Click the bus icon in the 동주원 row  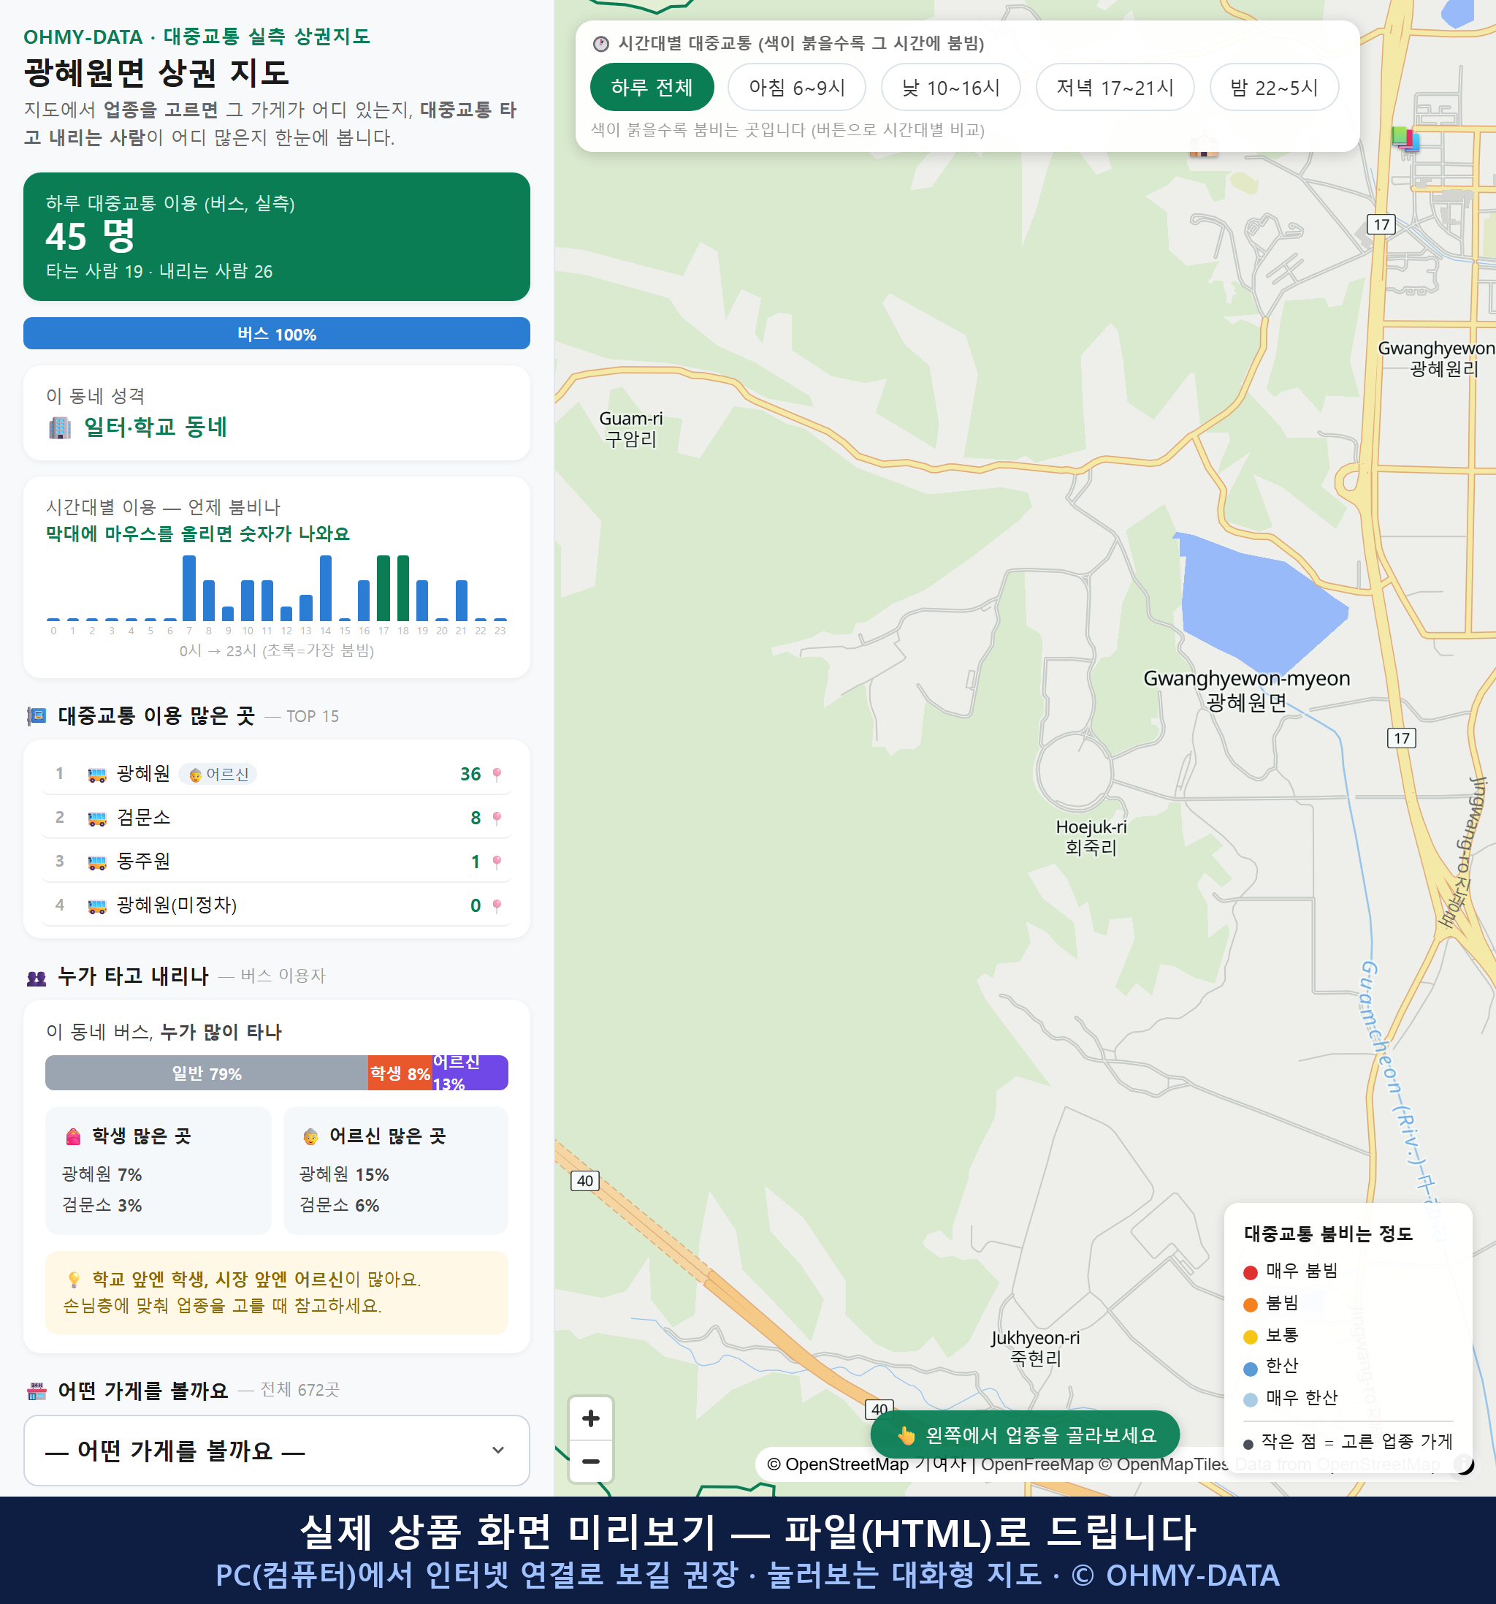tap(96, 862)
